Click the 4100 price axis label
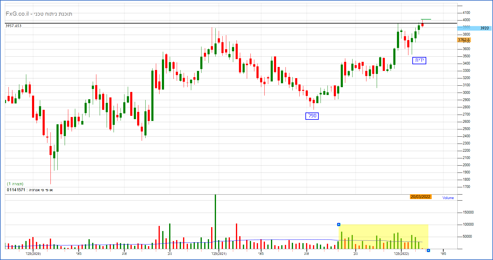 (466, 13)
